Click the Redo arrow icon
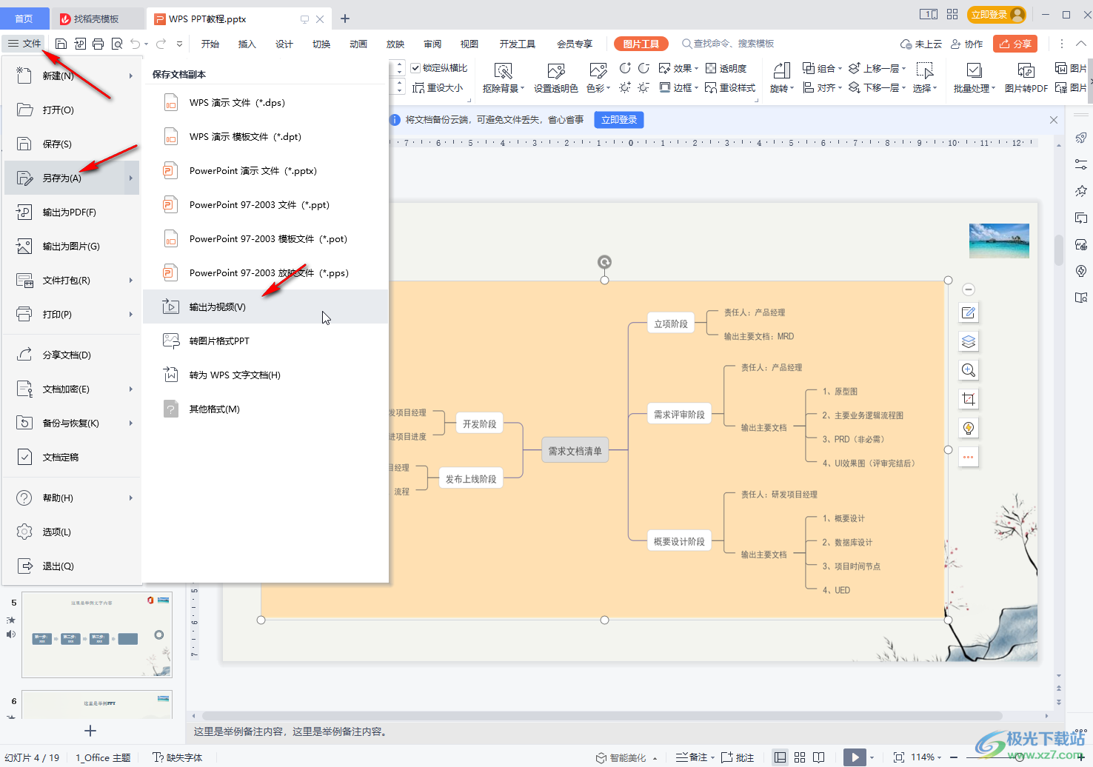Image resolution: width=1093 pixels, height=767 pixels. [161, 44]
